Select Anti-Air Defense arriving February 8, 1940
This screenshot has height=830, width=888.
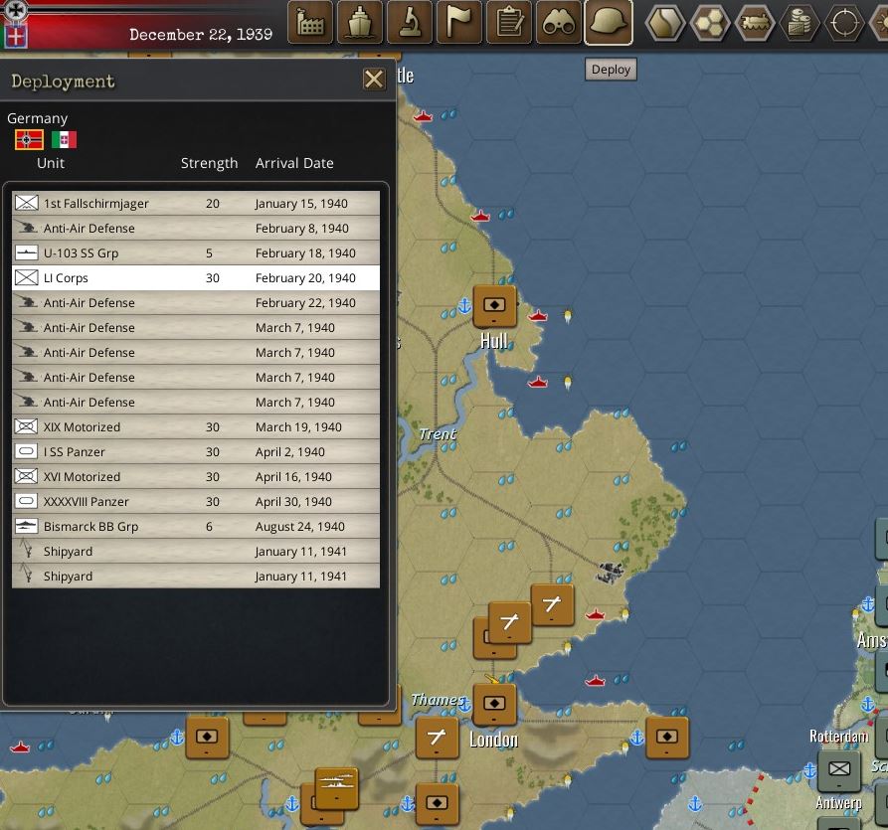click(196, 229)
